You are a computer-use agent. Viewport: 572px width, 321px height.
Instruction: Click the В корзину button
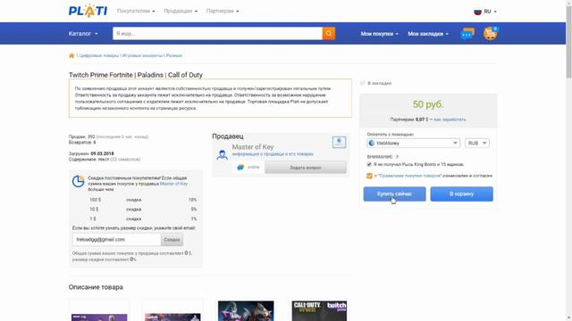tap(461, 194)
